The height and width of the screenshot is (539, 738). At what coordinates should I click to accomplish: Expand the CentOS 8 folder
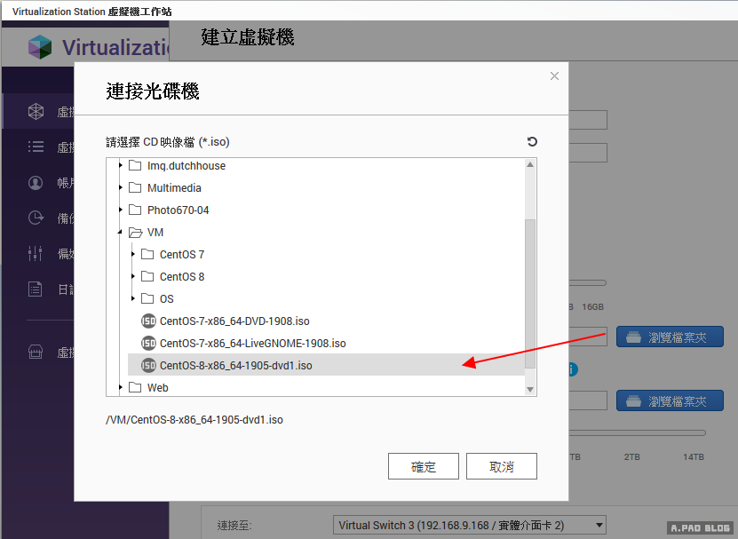point(133,277)
